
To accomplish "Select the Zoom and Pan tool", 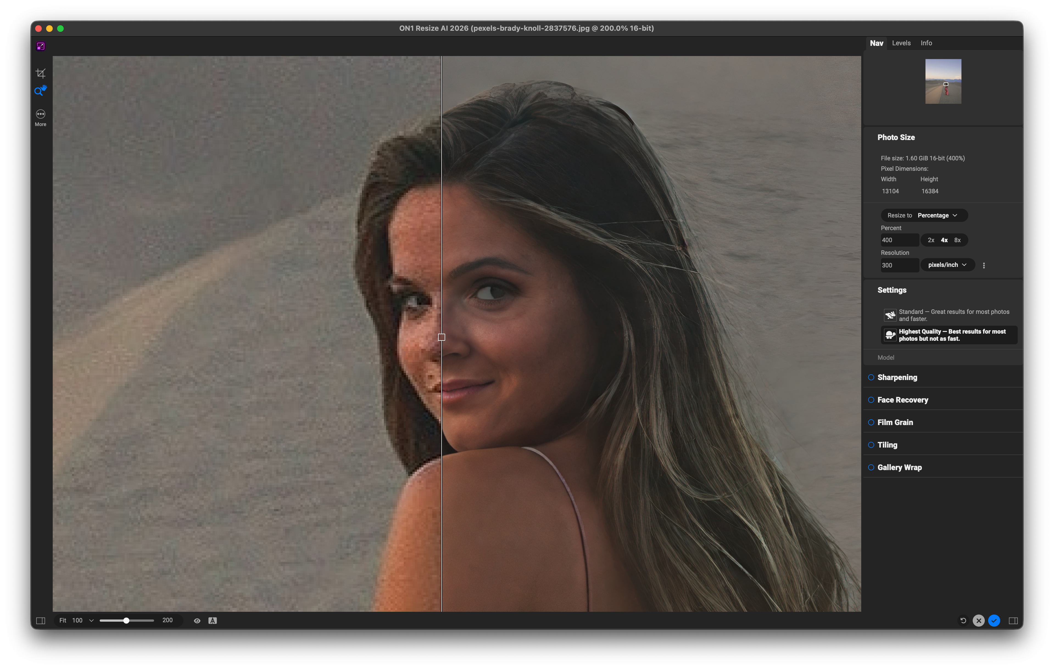I will [x=40, y=91].
